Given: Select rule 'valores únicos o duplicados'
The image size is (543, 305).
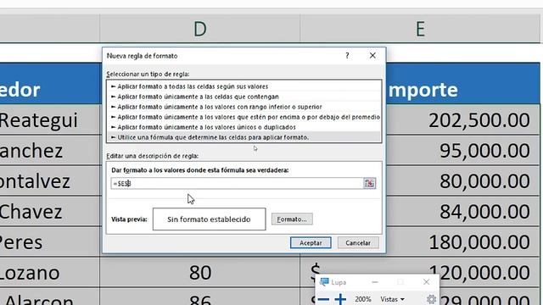Looking at the screenshot, I should (244, 127).
